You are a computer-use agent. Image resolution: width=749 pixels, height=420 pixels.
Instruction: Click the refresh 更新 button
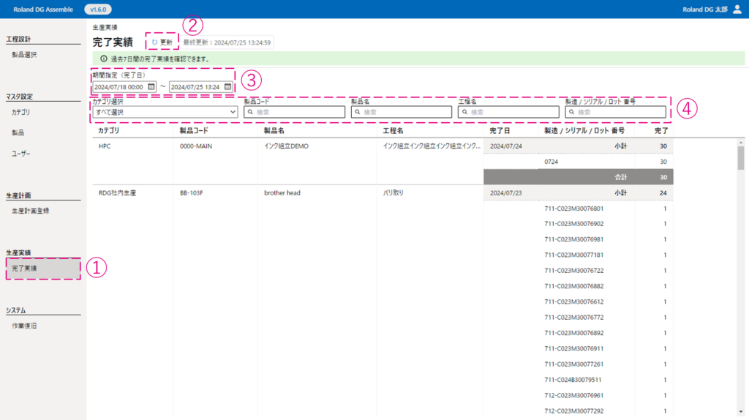click(162, 42)
